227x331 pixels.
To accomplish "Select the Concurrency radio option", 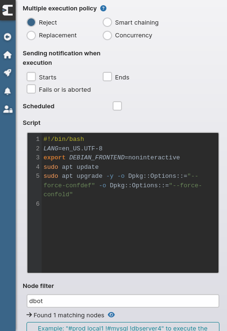I will click(107, 35).
